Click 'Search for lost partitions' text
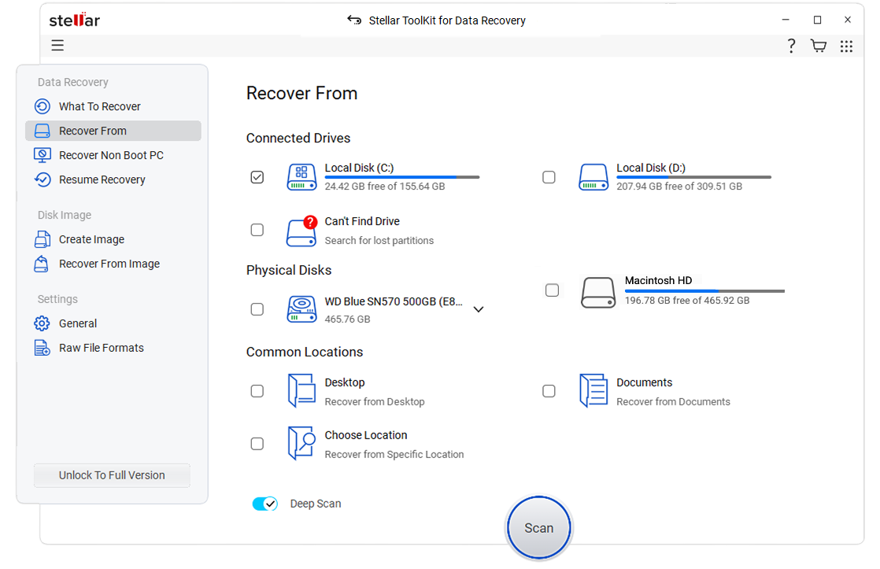The height and width of the screenshot is (569, 880). 379,240
